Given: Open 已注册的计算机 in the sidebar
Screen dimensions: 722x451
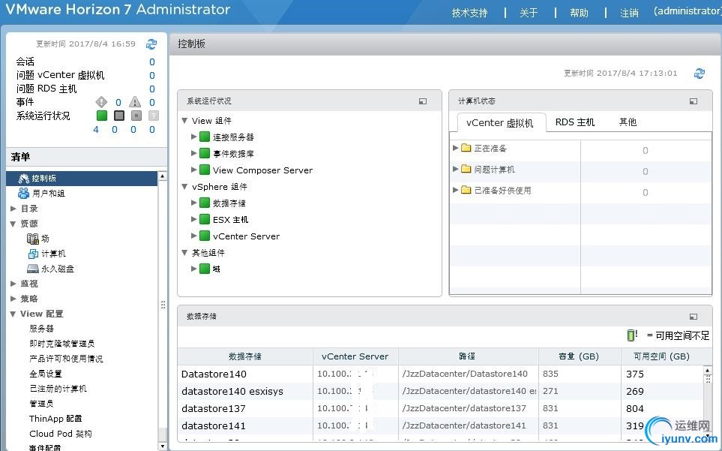Looking at the screenshot, I should (x=58, y=389).
